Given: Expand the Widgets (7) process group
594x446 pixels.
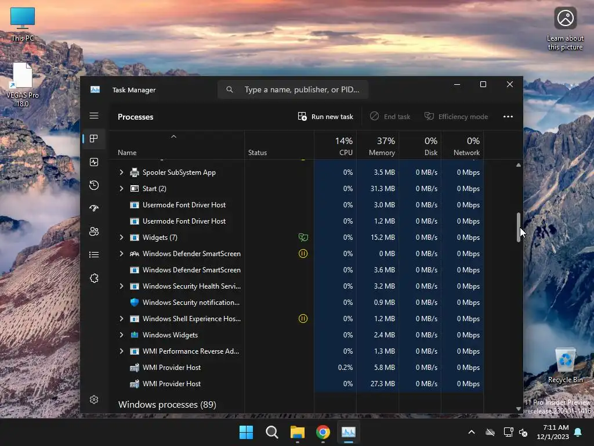Looking at the screenshot, I should click(121, 238).
